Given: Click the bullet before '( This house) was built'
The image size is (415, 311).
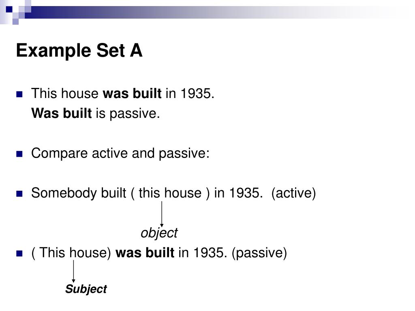Looking at the screenshot, I should point(19,253).
